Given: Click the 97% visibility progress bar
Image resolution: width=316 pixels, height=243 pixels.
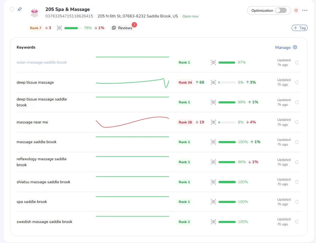Looking at the screenshot, I should [227, 62].
